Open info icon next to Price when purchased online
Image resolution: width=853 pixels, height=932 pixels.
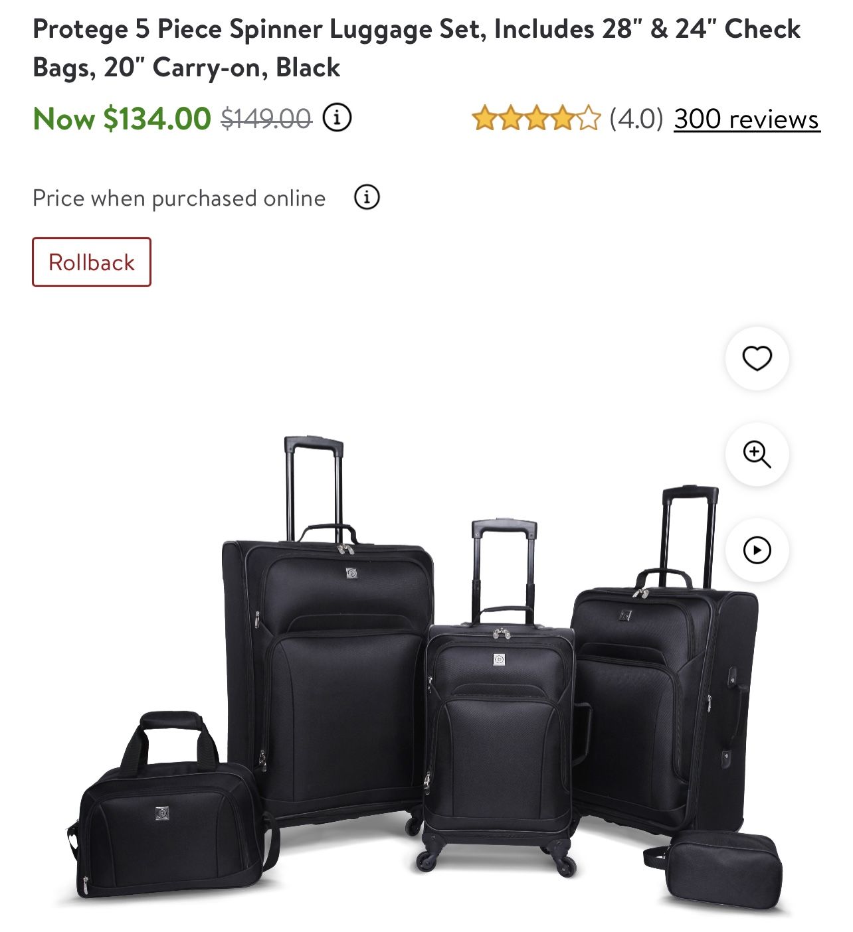(367, 197)
